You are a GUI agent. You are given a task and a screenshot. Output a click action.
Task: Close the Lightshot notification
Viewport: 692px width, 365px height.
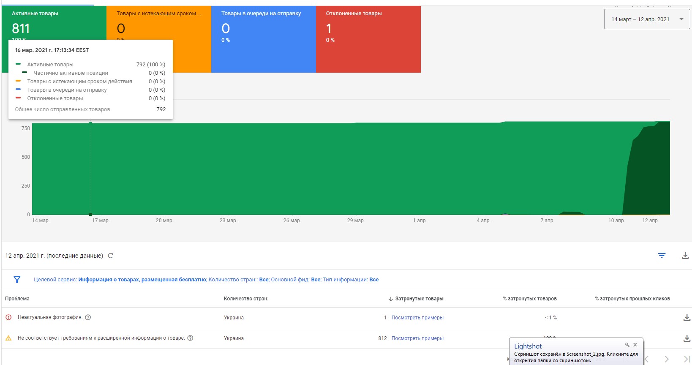tap(635, 345)
